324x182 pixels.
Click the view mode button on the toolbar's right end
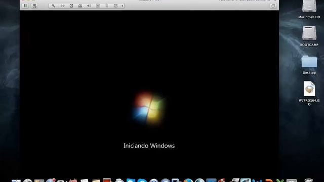[273, 6]
